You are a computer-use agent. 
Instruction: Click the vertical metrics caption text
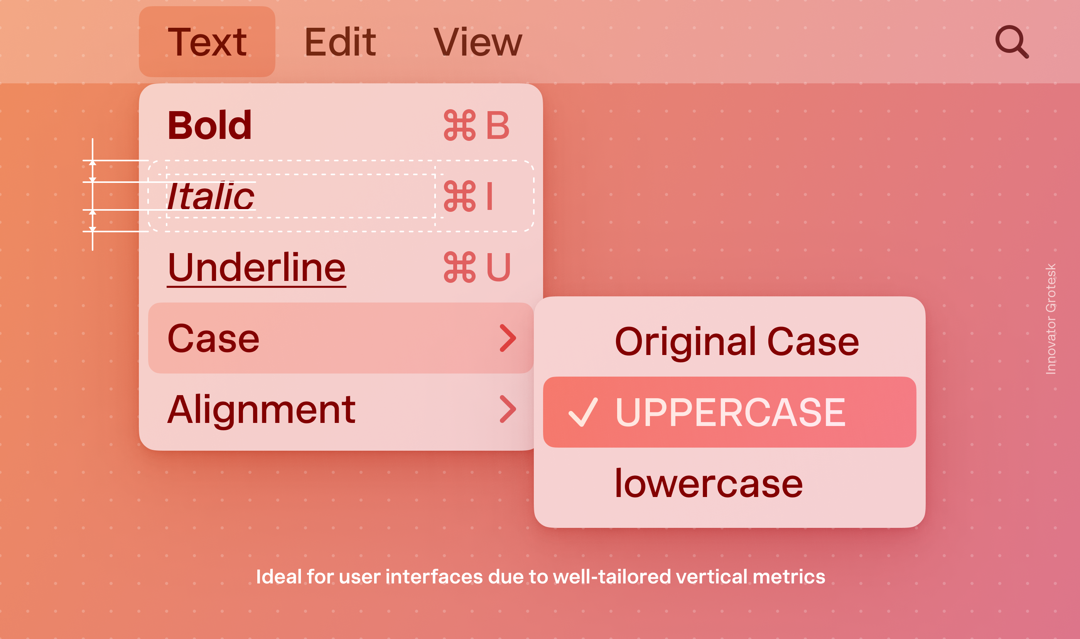(540, 576)
